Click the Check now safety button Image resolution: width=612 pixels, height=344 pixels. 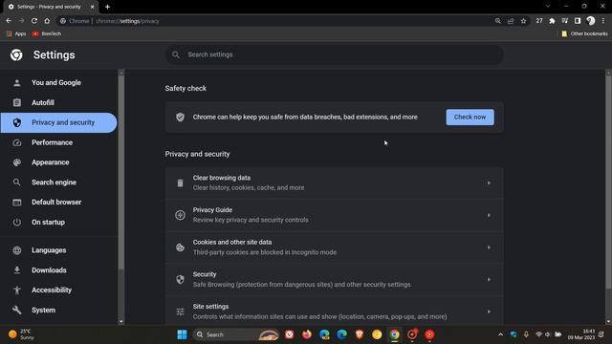470,117
